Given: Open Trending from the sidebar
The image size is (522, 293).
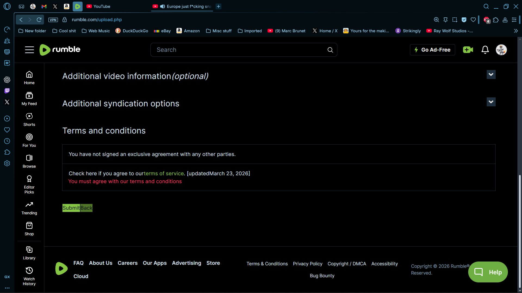Looking at the screenshot, I should pyautogui.click(x=29, y=208).
